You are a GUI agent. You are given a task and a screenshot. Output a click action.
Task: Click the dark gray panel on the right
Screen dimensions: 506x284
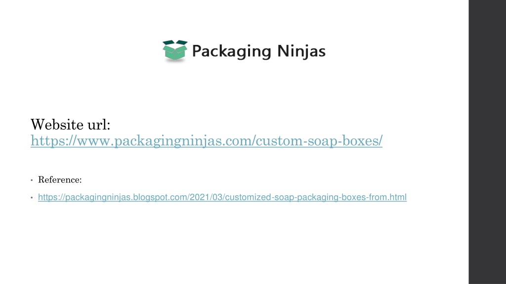point(487,142)
